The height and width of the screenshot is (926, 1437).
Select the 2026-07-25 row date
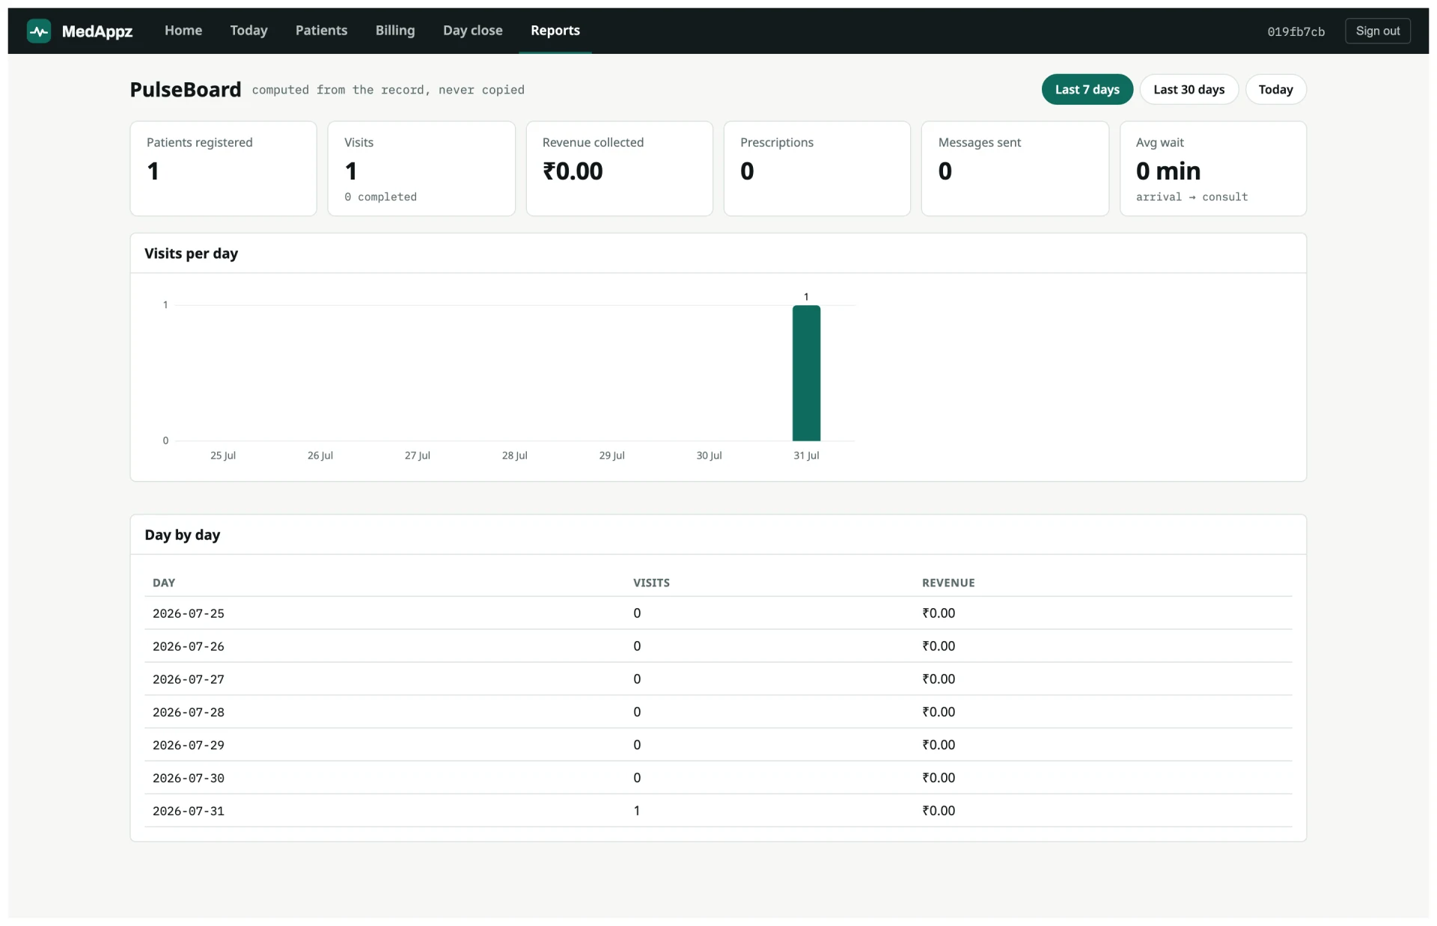pos(189,613)
